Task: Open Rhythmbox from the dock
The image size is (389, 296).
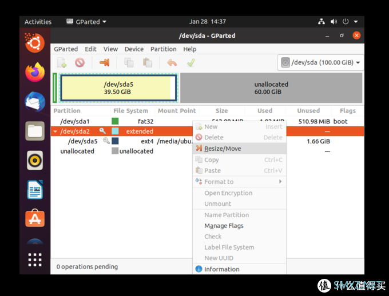Action: [x=35, y=161]
